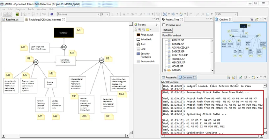Image resolution: width=270 pixels, height=139 pixels.
Task: Open the Window menu
Action: click(41, 9)
